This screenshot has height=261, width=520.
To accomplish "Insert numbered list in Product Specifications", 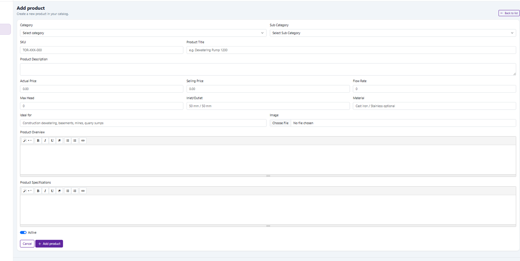I will 75,191.
